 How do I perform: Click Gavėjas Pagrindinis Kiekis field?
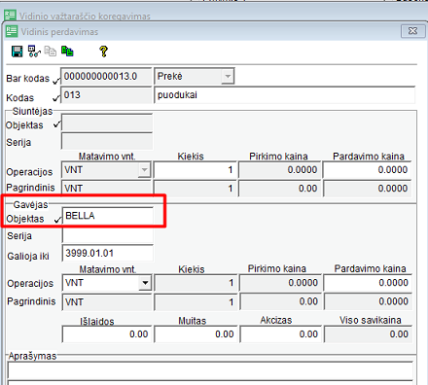[196, 302]
